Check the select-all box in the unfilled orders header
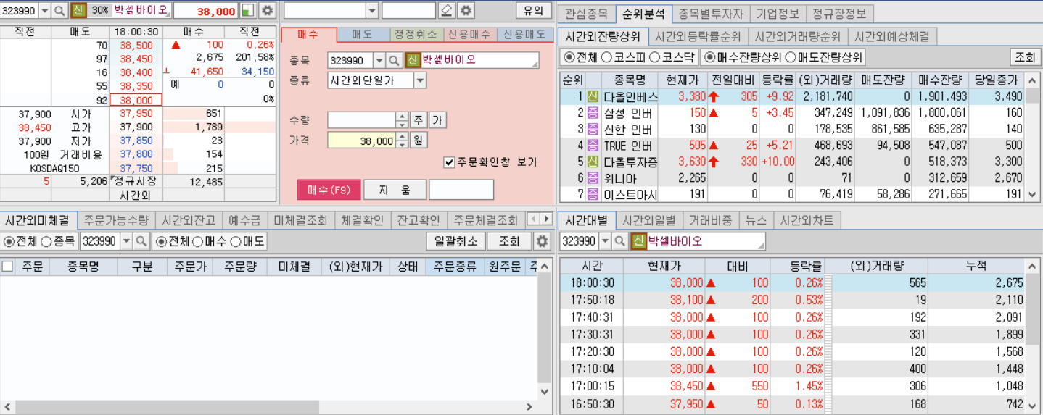Screen dimensions: 1043x415 coord(7,267)
